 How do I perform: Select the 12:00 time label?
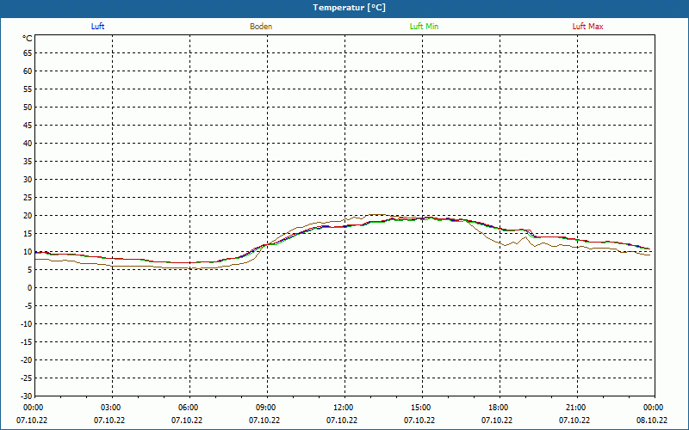[x=343, y=408]
